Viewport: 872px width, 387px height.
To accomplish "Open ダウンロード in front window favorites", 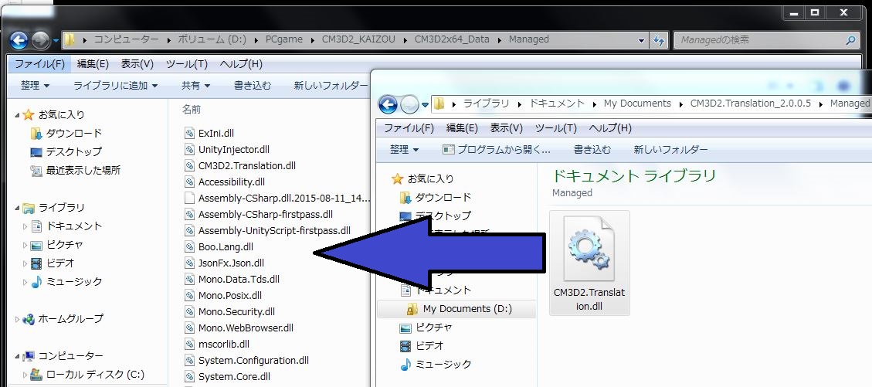I will [436, 197].
